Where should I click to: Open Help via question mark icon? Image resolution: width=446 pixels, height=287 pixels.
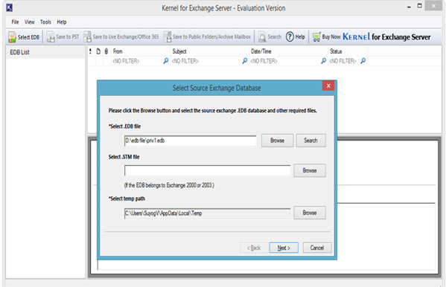pyautogui.click(x=290, y=36)
